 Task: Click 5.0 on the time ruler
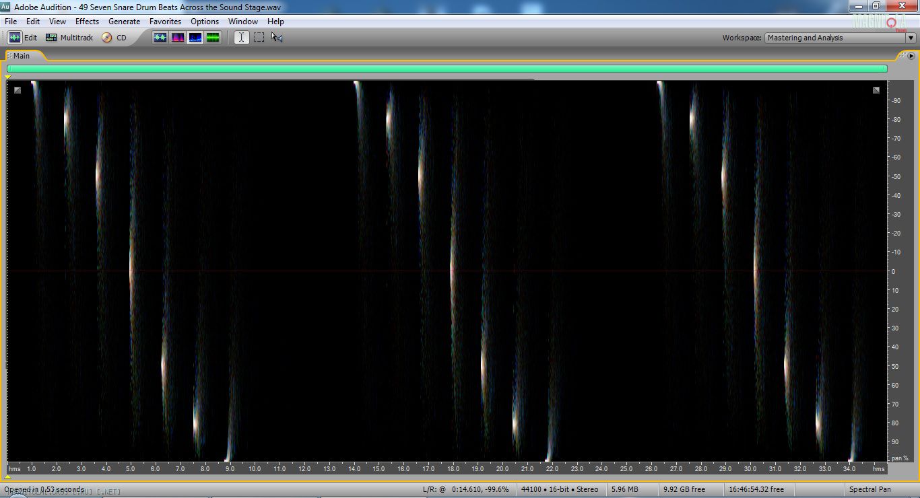coord(131,469)
